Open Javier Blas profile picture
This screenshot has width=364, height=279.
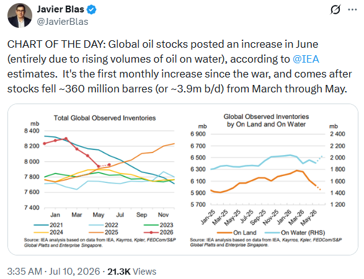click(20, 15)
